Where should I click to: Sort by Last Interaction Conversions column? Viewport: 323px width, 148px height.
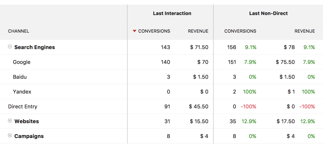point(154,31)
